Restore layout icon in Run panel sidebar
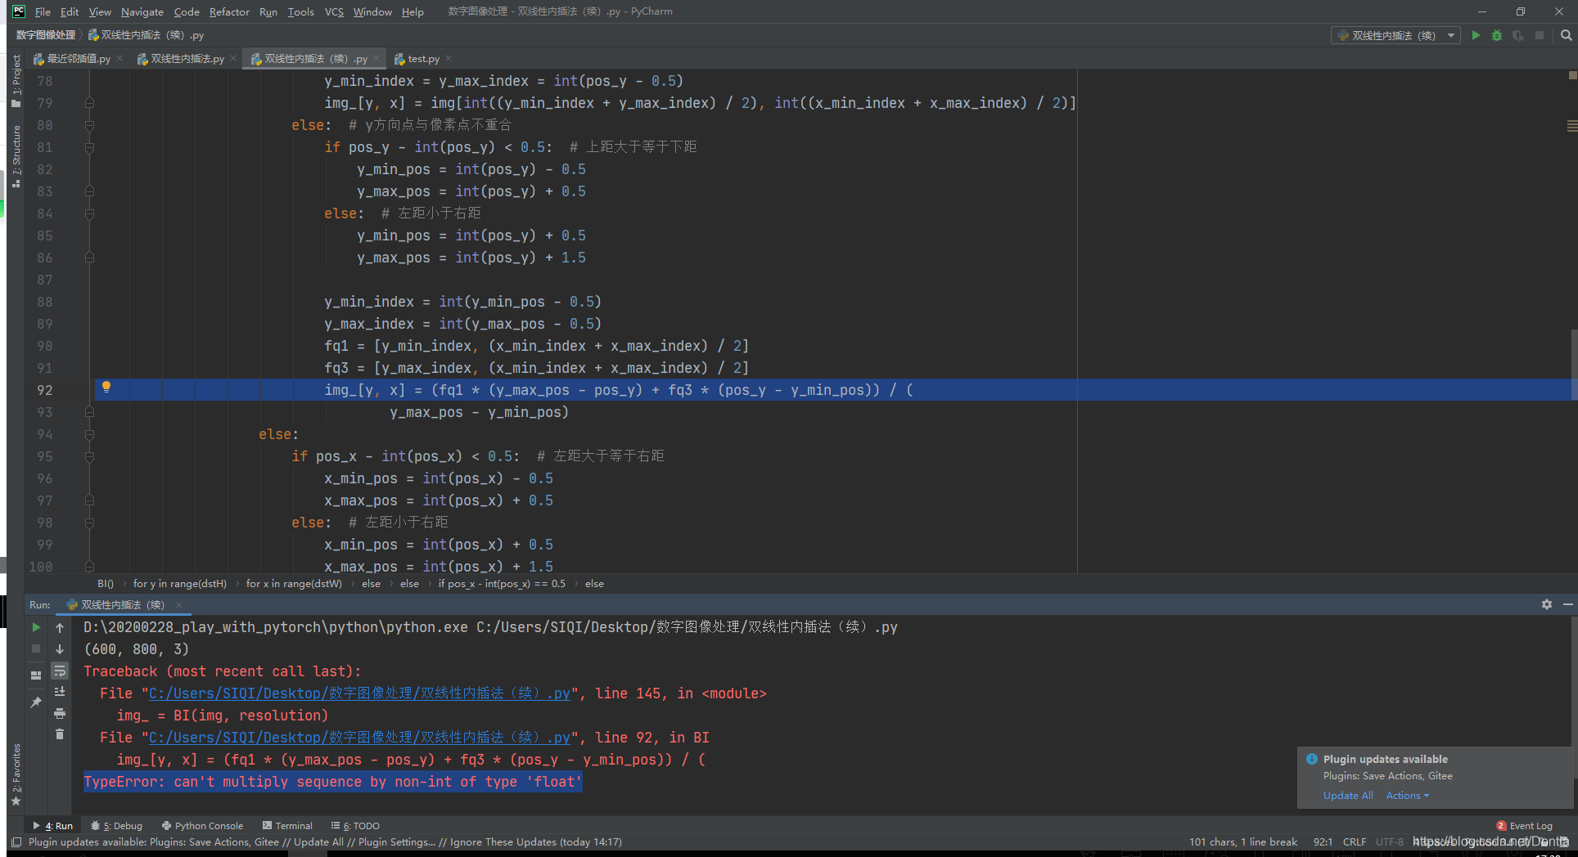1578x857 pixels. [36, 675]
